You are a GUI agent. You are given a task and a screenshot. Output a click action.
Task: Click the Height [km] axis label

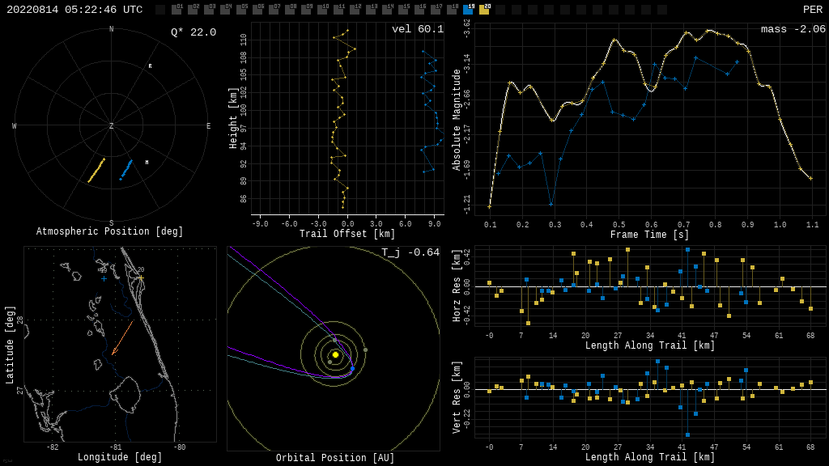click(x=233, y=118)
